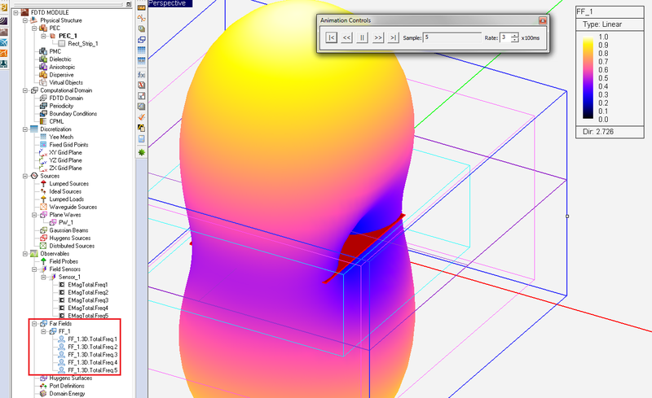The height and width of the screenshot is (398, 652).
Task: Step forward with the >> button
Action: (378, 37)
